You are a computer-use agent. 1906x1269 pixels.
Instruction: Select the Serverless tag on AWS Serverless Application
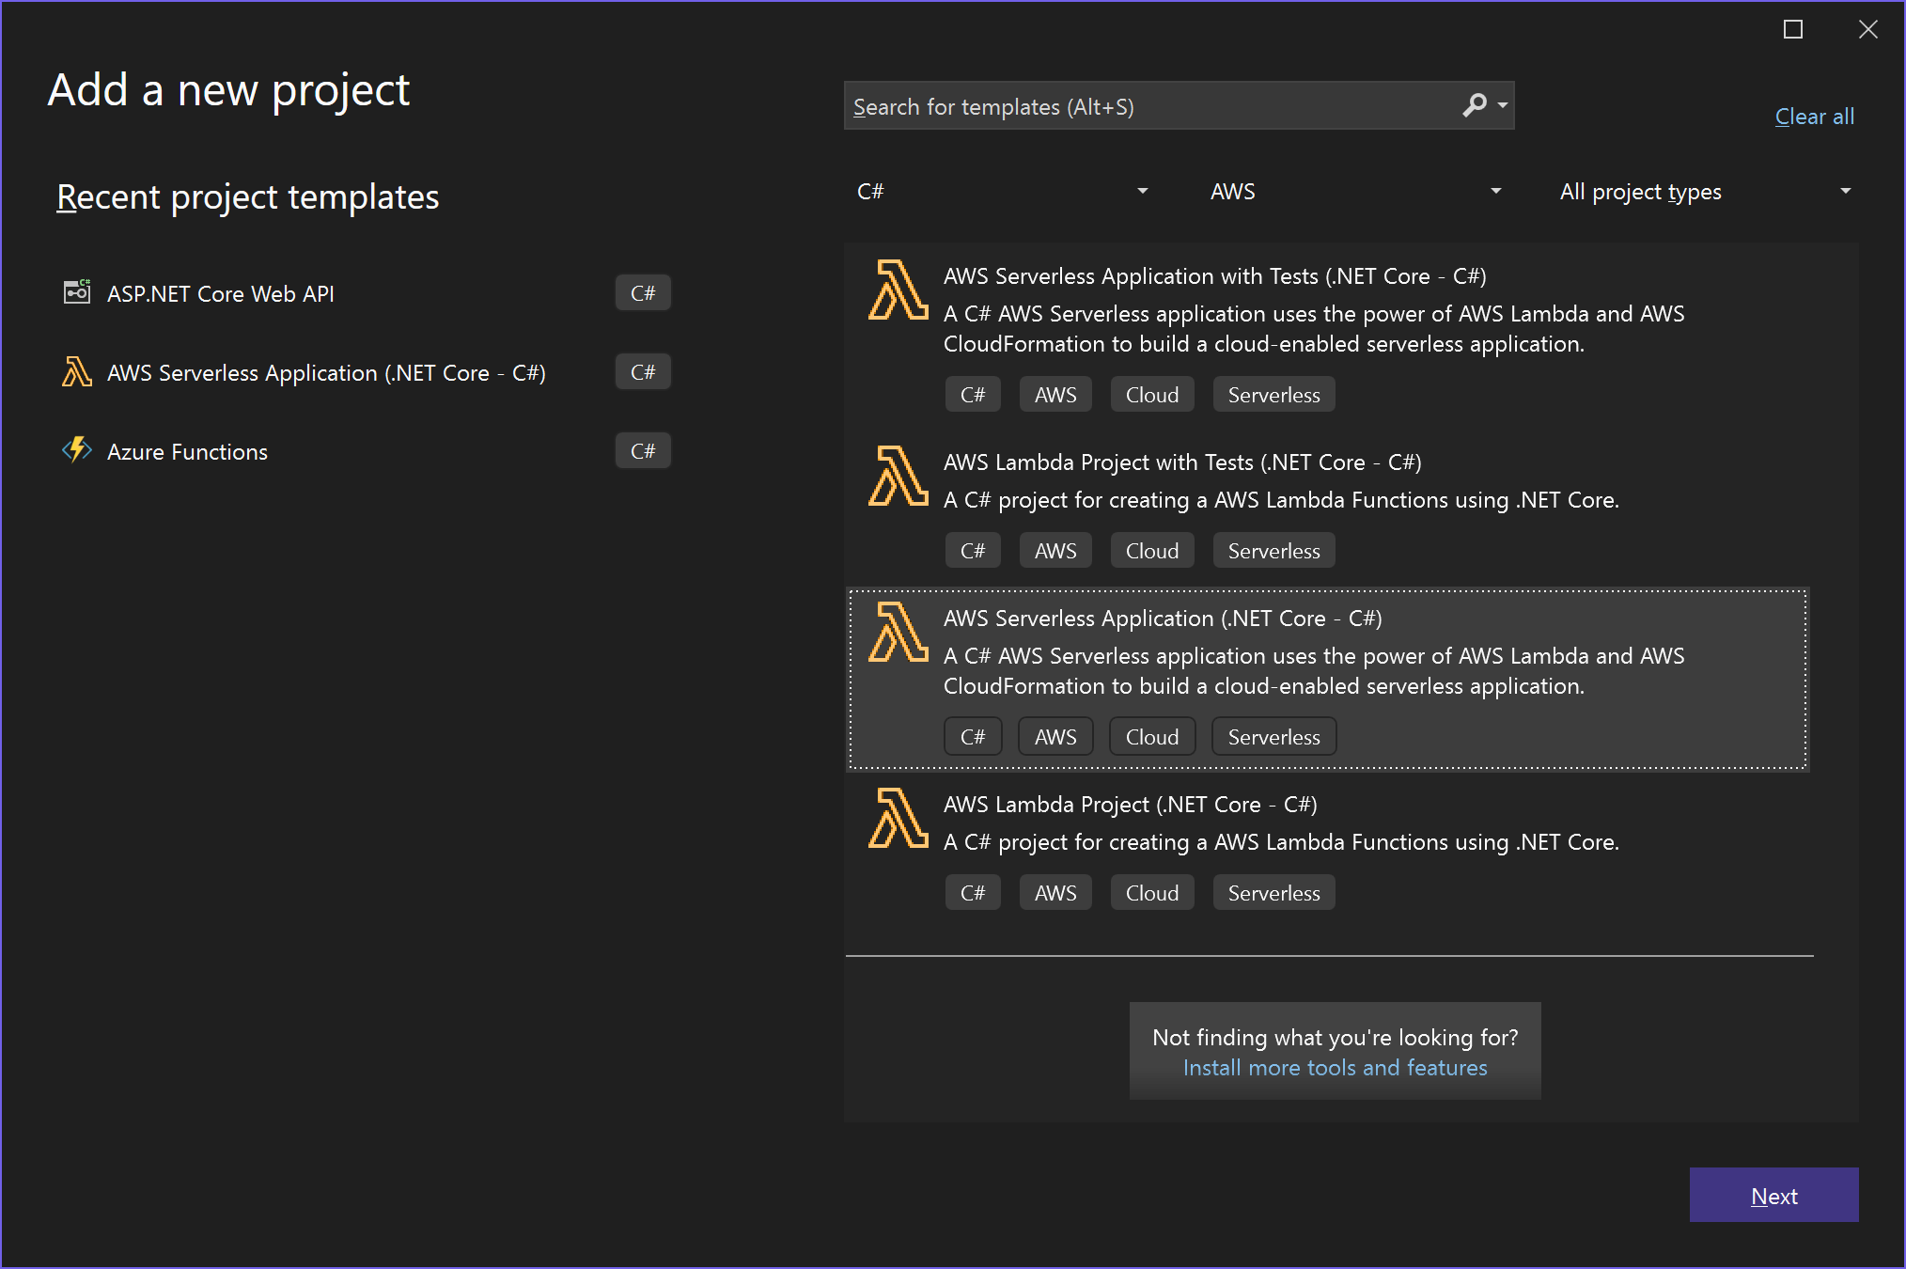(1273, 736)
